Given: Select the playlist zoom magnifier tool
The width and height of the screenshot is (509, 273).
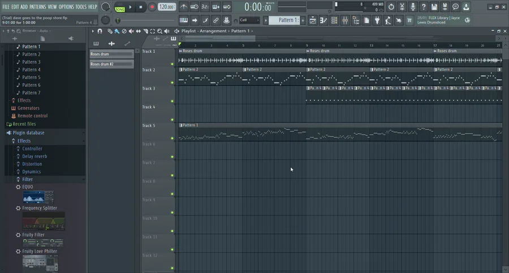Looking at the screenshot, I should 159,31.
